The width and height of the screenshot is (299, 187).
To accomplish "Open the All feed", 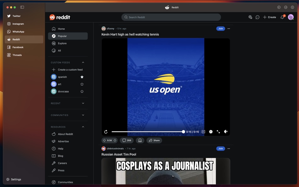I will click(x=68, y=51).
